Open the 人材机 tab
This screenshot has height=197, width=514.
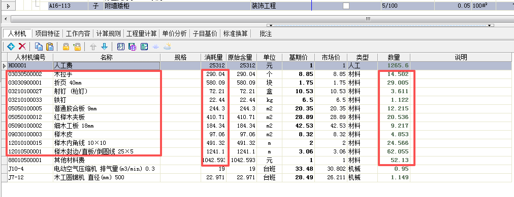17,33
